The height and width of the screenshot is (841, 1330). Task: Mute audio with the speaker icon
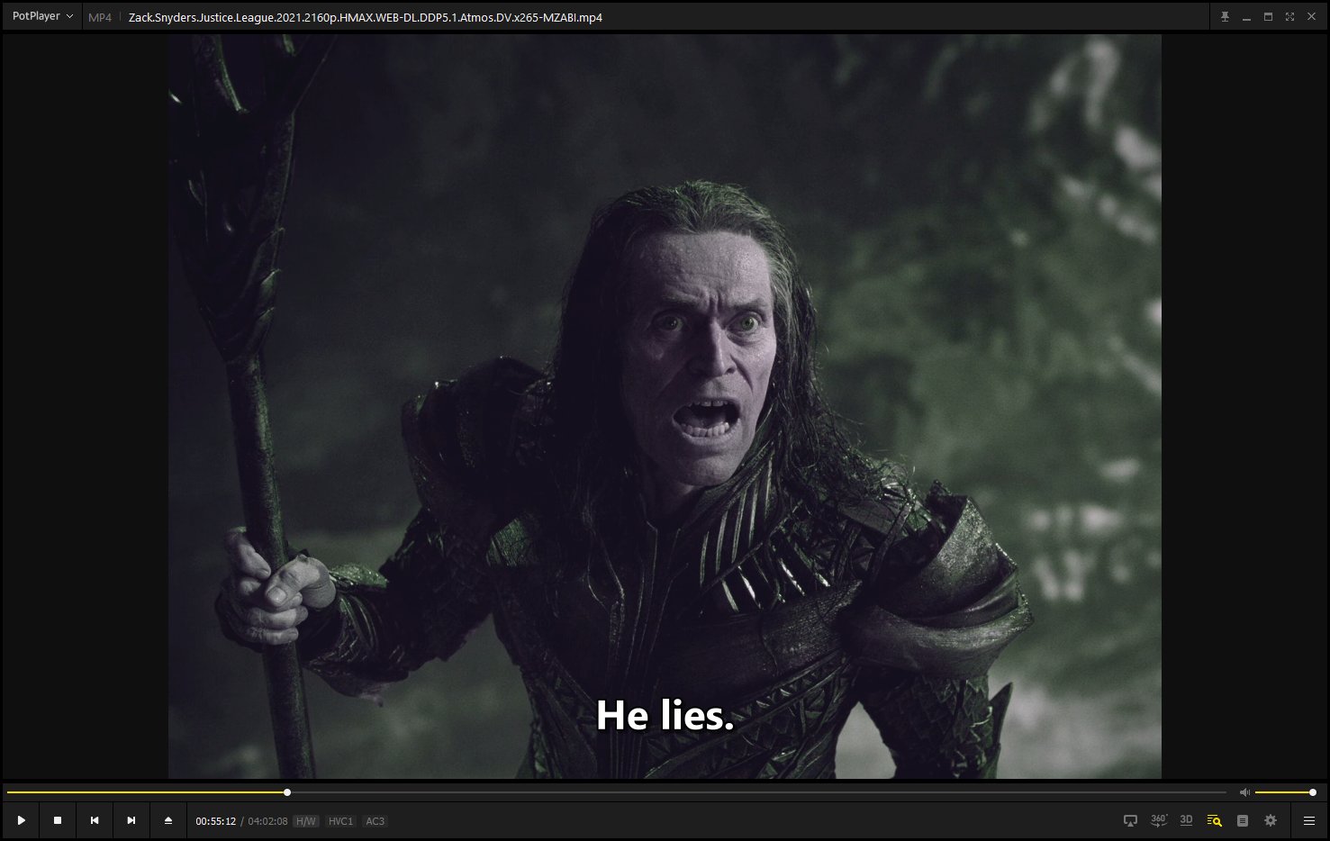[1244, 792]
